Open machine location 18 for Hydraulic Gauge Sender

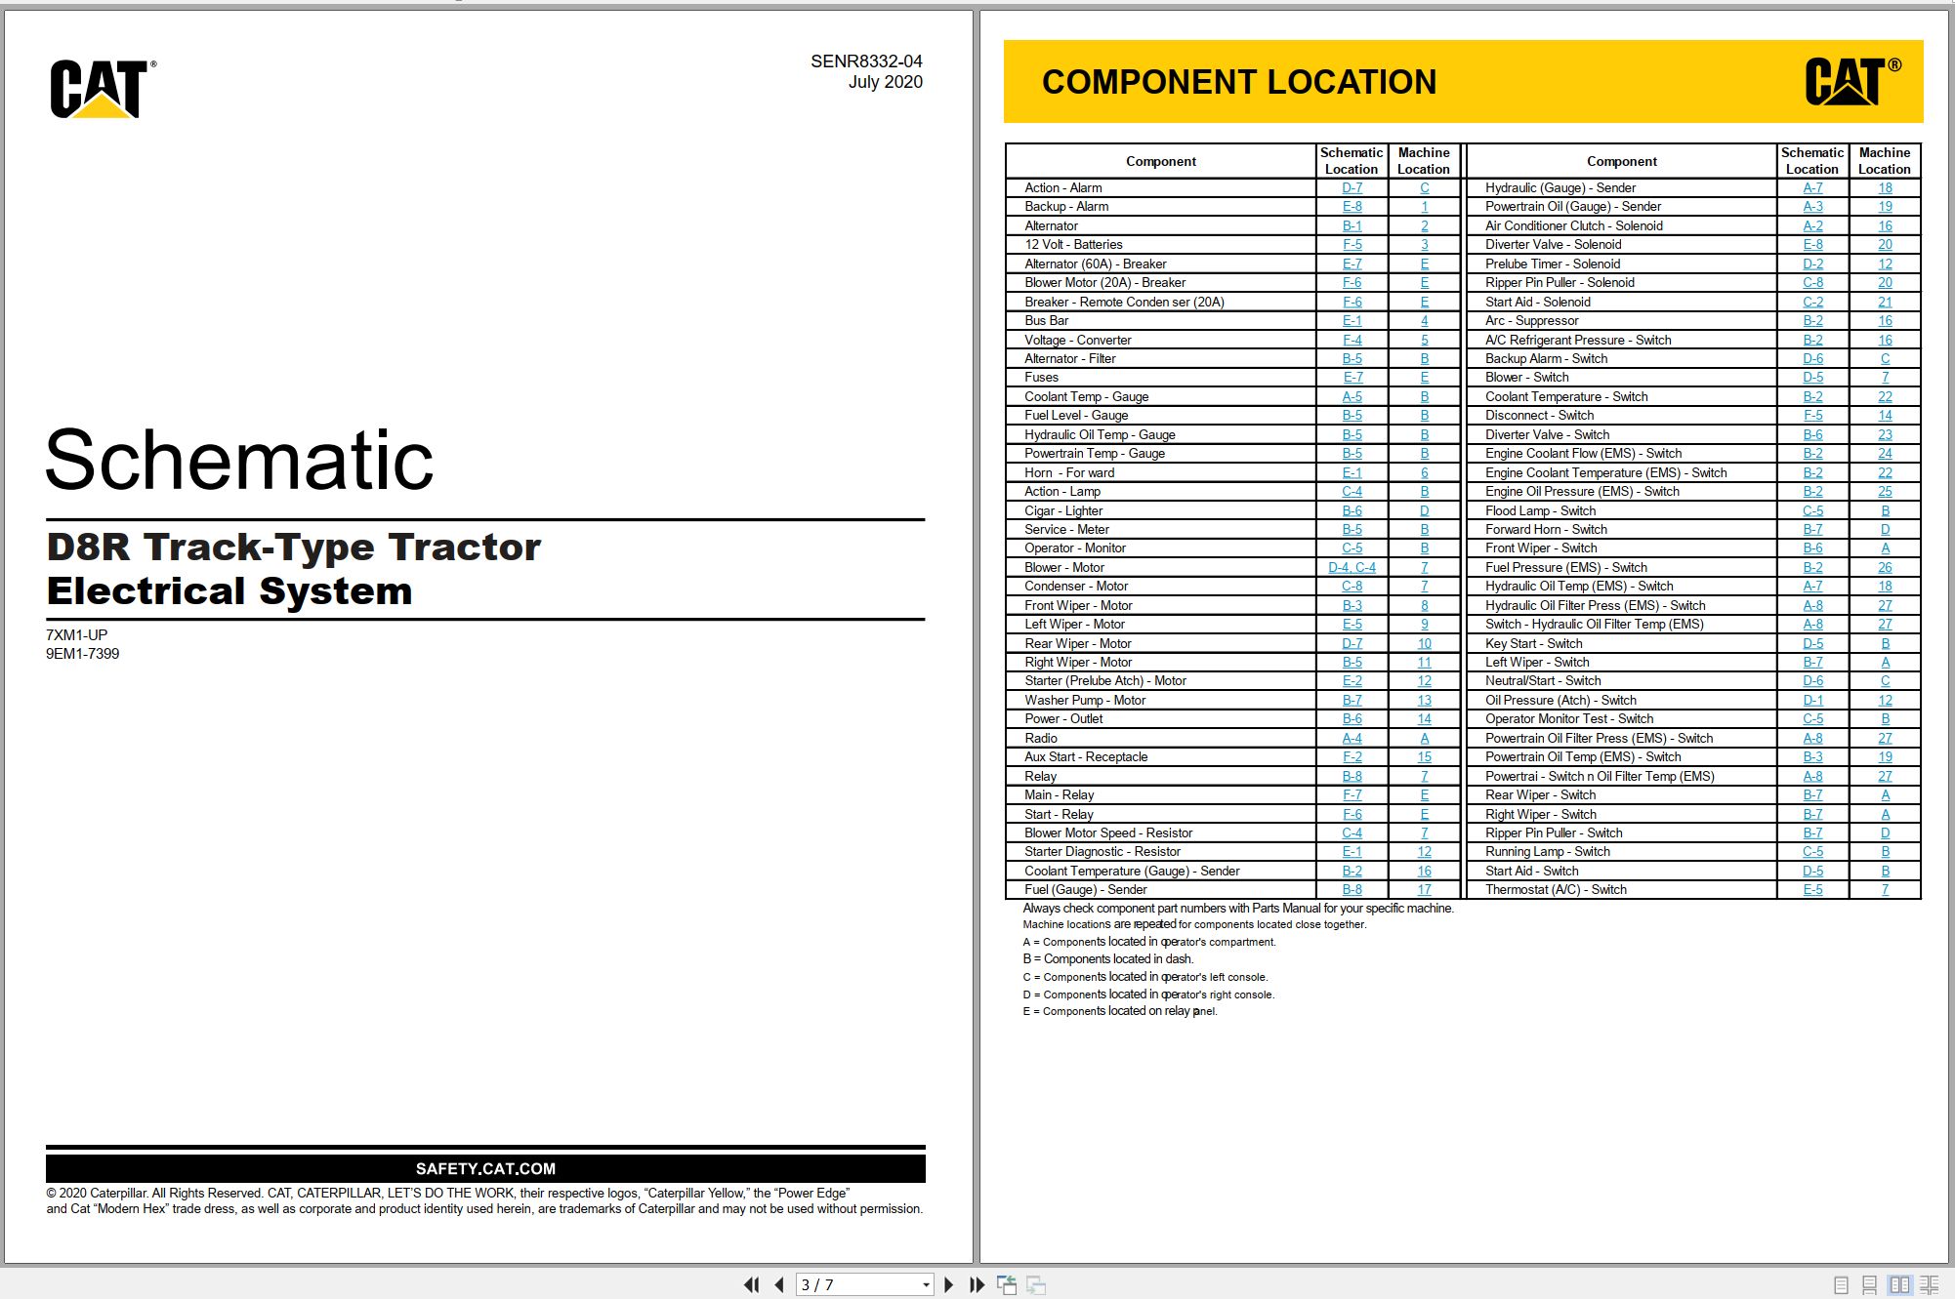(x=1885, y=187)
